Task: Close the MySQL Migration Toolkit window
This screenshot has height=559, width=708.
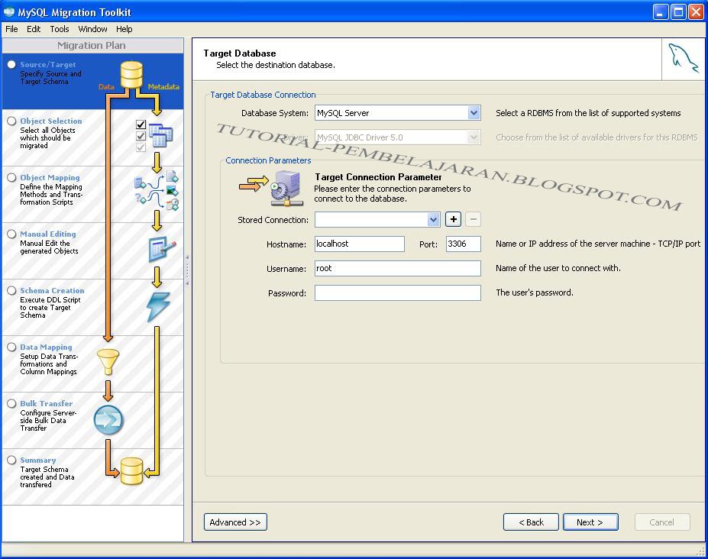Action: (x=695, y=11)
